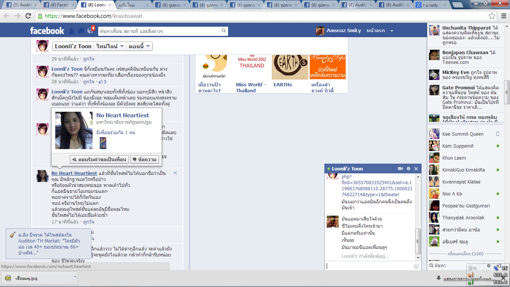Screen dimensions: 510x287
Task: Start a video call in Loonii'z Toon chat
Action: [401, 169]
